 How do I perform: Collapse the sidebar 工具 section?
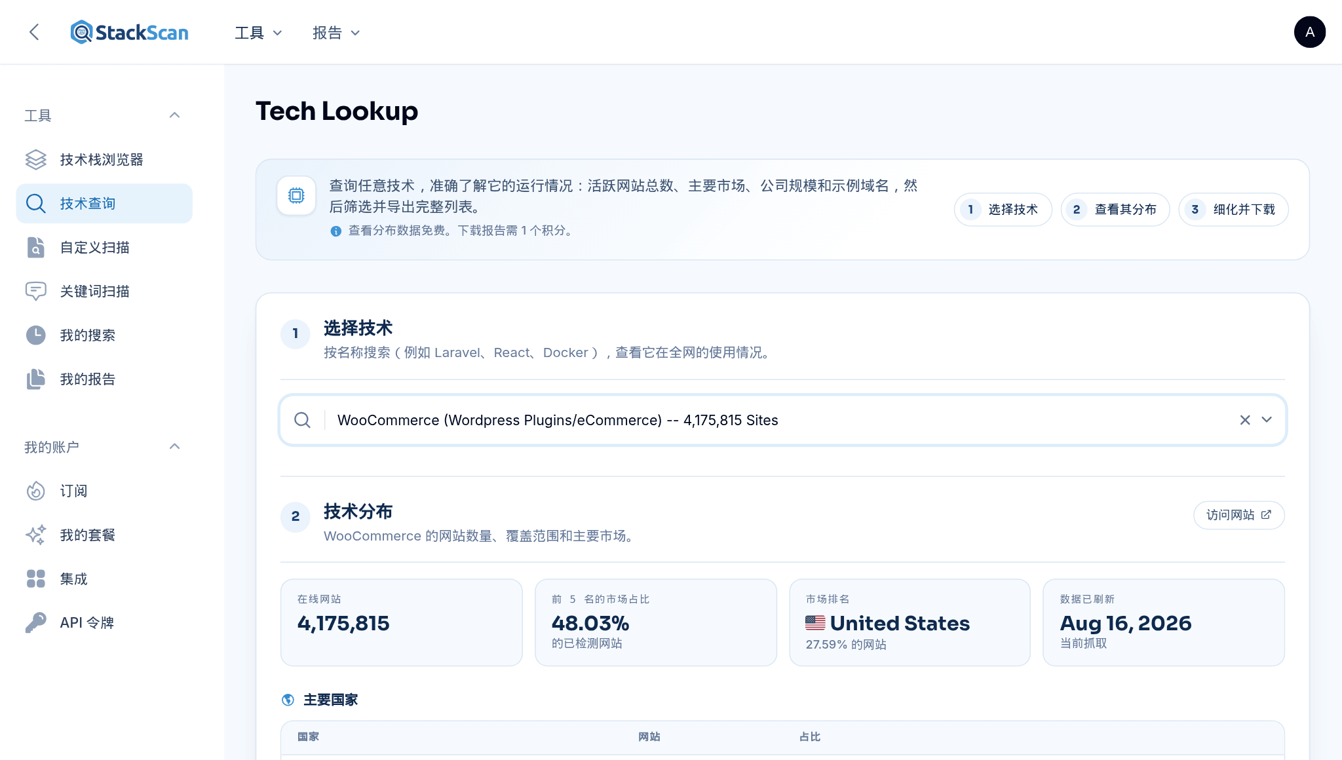[174, 115]
